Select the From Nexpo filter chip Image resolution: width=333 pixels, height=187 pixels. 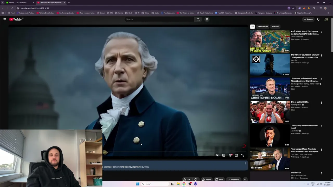click(262, 26)
